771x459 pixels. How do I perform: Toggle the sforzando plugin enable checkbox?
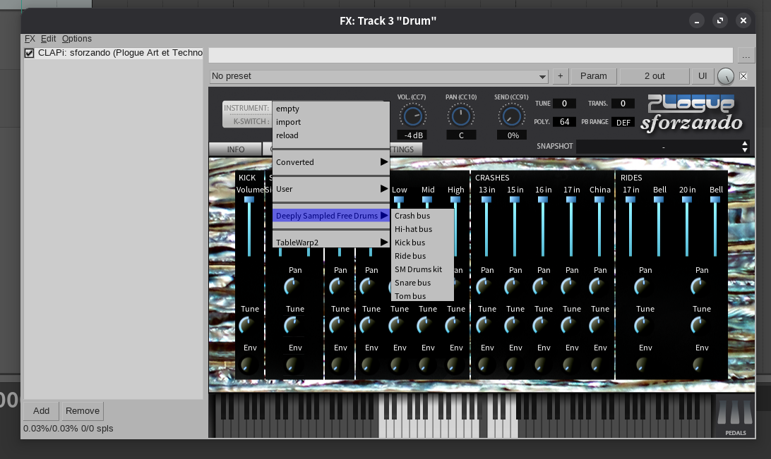pyautogui.click(x=30, y=53)
